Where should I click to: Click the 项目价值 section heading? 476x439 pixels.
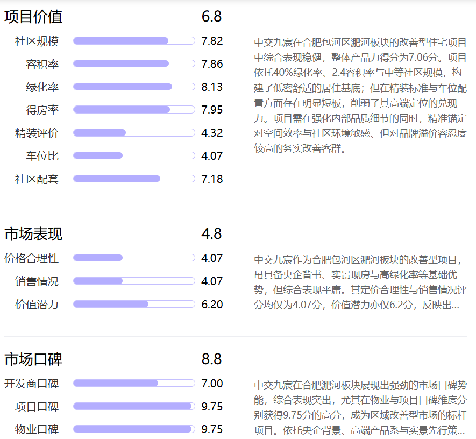point(33,16)
